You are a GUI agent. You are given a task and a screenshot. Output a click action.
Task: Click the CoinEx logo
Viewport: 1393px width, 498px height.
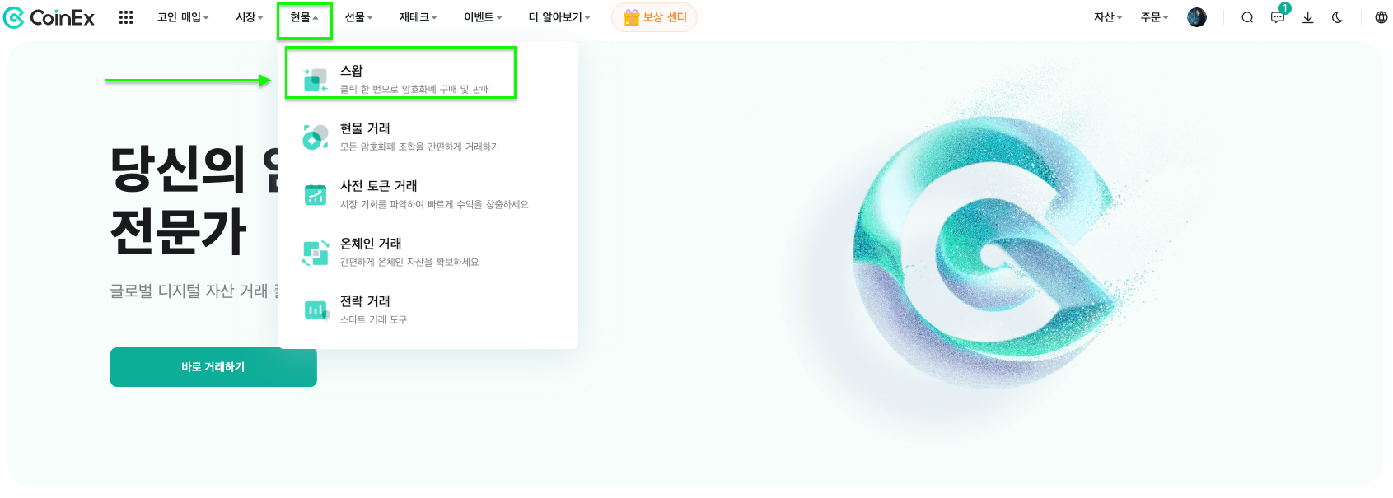coord(49,17)
